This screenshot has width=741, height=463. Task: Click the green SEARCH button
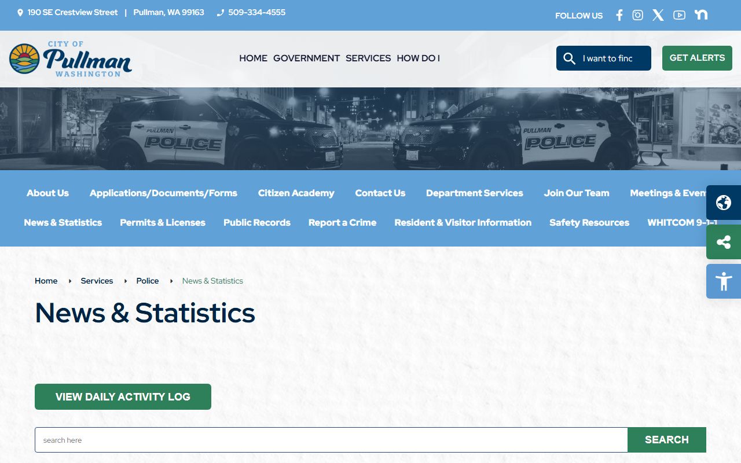coord(667,440)
